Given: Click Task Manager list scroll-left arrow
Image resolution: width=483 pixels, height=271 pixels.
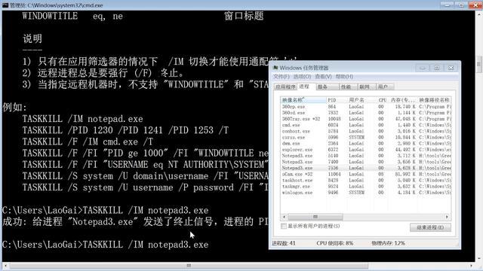Looking at the screenshot, I should click(x=284, y=217).
